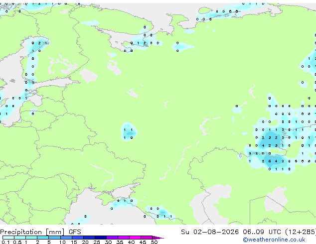
Task: Click the 2–5 mm legend color swatch
Action: coord(43,238)
